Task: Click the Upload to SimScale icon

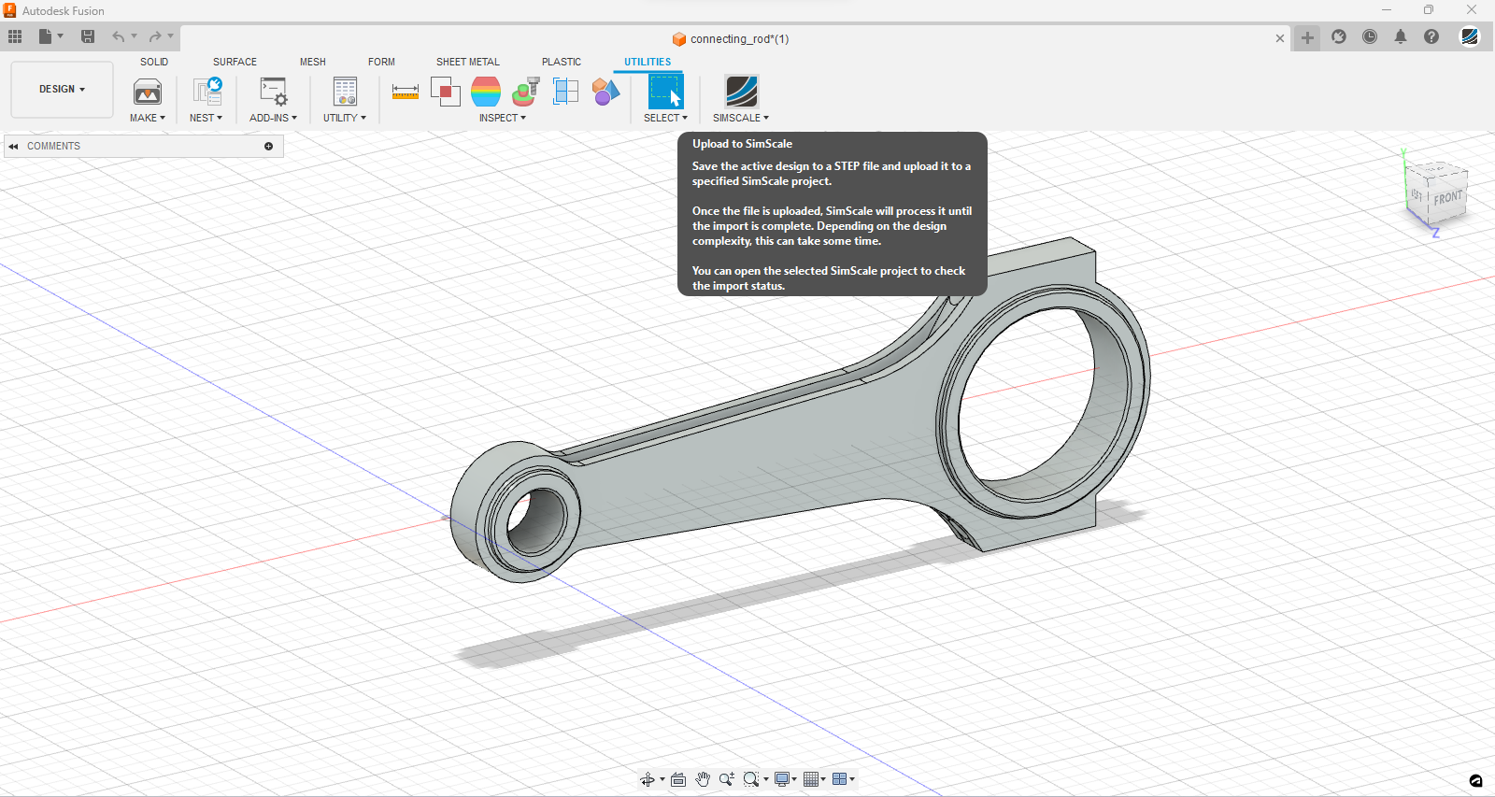Action: (x=741, y=92)
